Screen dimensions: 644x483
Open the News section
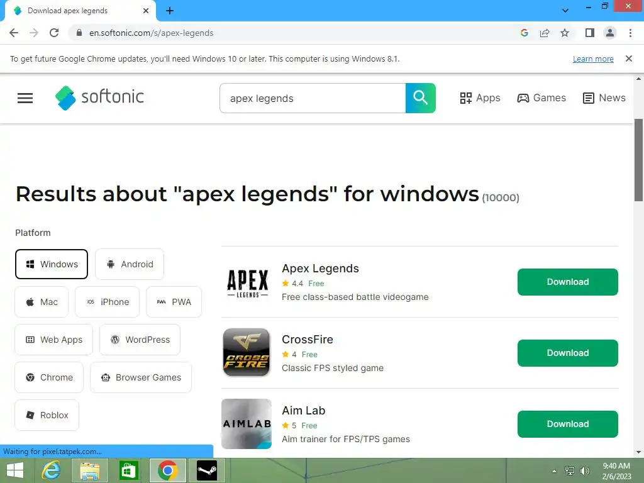click(604, 97)
